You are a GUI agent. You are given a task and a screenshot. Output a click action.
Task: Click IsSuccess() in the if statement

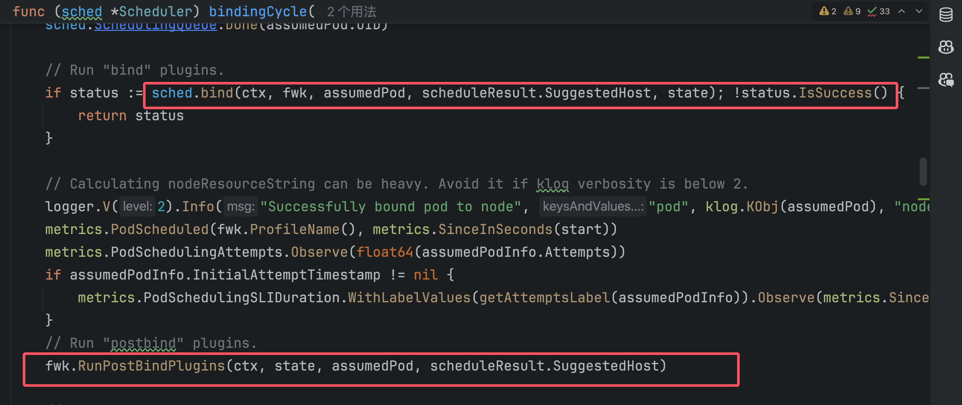tap(843, 93)
